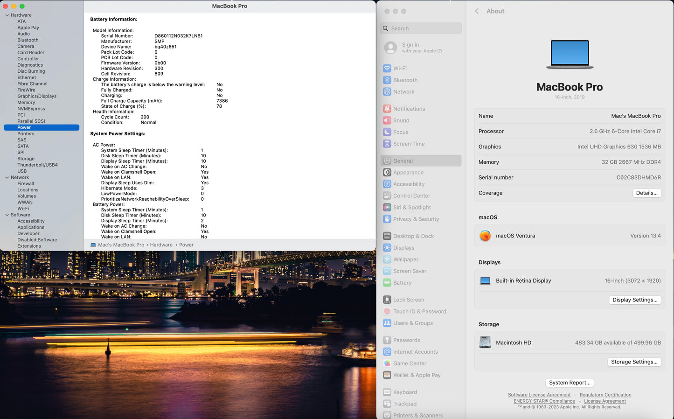Collapse the Hardware tree section
This screenshot has height=419, width=674.
click(7, 15)
